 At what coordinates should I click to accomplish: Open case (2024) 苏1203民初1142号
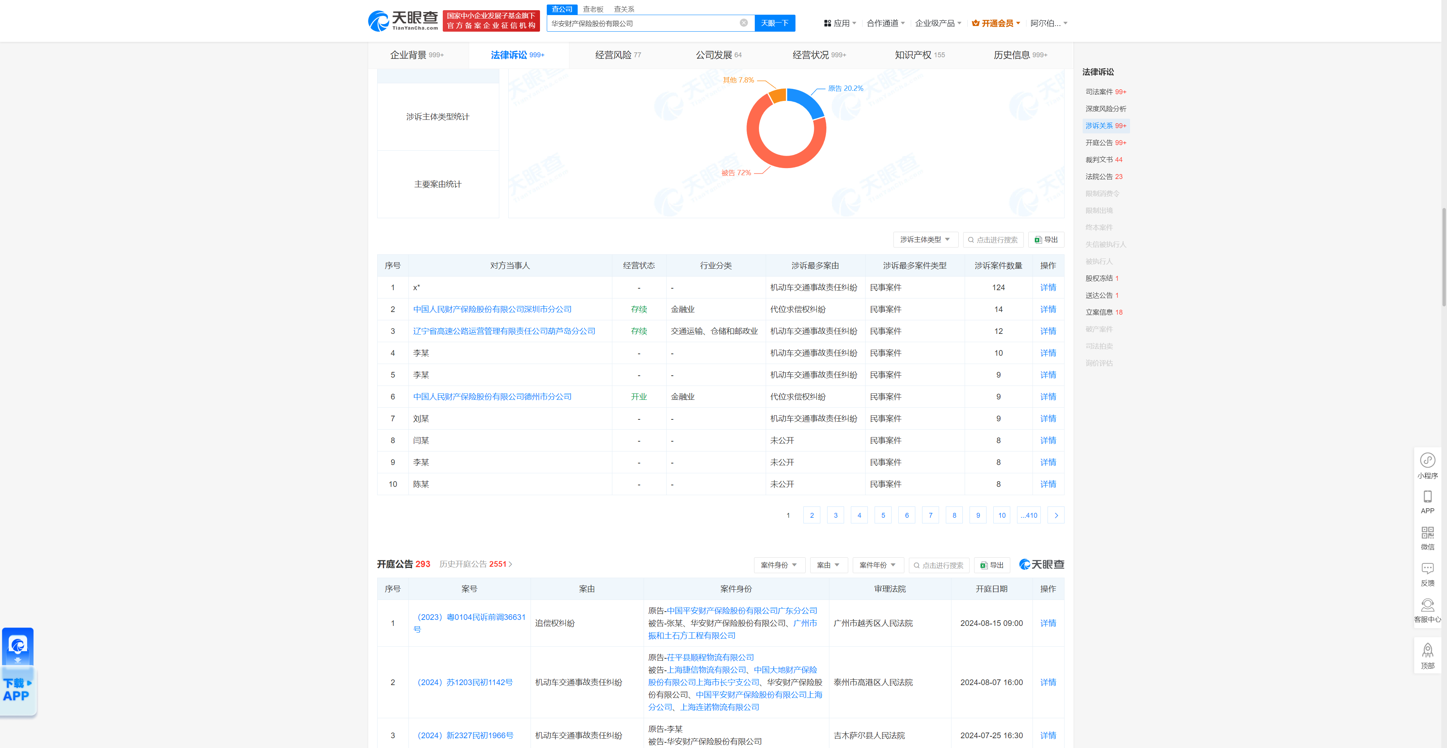tap(465, 682)
